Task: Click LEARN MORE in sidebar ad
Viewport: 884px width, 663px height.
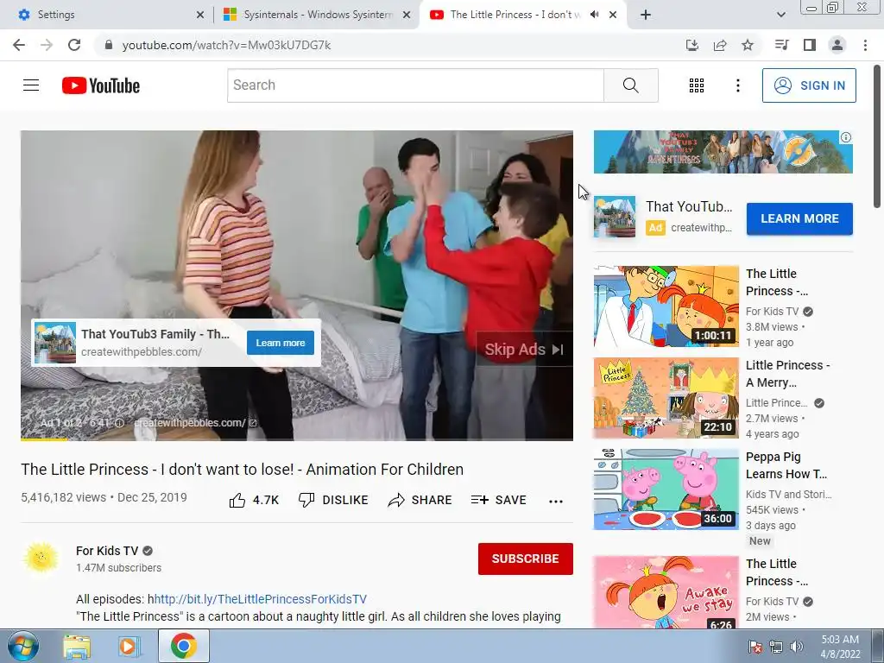Action: tap(799, 218)
